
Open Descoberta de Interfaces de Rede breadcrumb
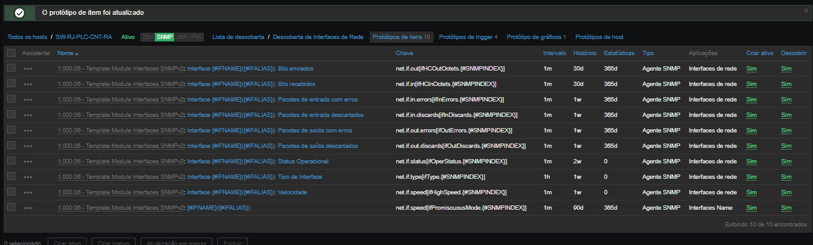pyautogui.click(x=318, y=37)
